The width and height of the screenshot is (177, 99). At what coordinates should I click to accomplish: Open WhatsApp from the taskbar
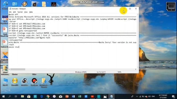pos(35,97)
